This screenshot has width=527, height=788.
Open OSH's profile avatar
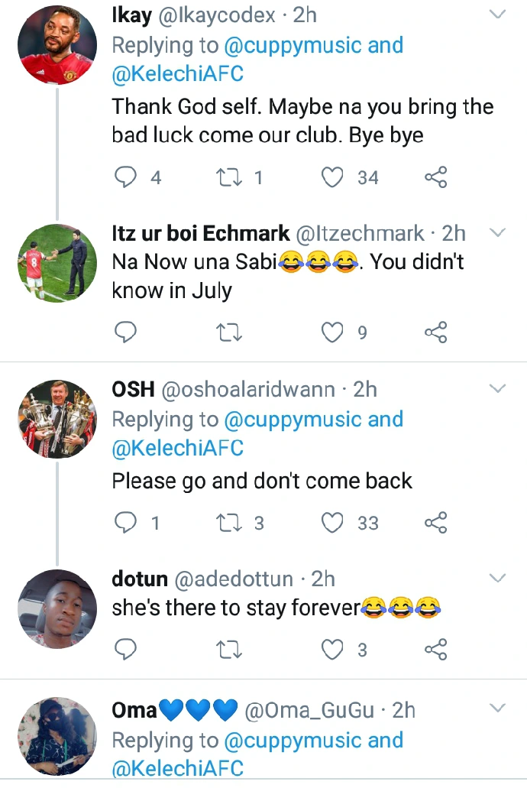[57, 417]
